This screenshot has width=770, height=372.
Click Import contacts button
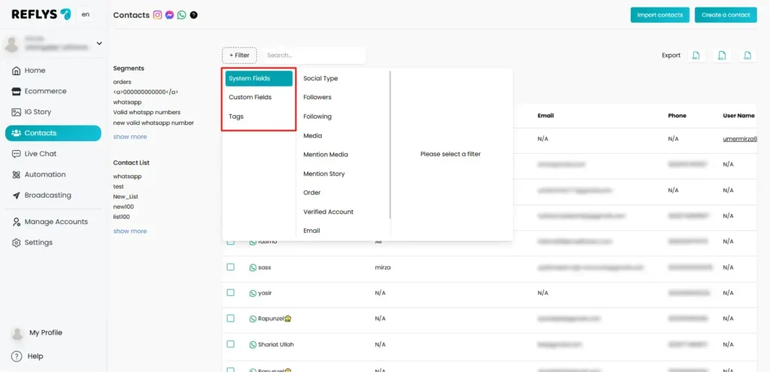tap(660, 15)
